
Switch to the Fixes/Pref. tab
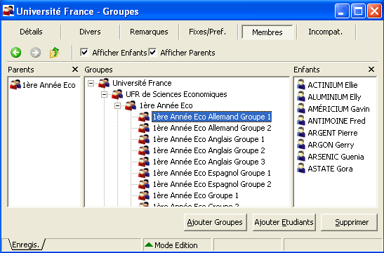[x=208, y=32]
